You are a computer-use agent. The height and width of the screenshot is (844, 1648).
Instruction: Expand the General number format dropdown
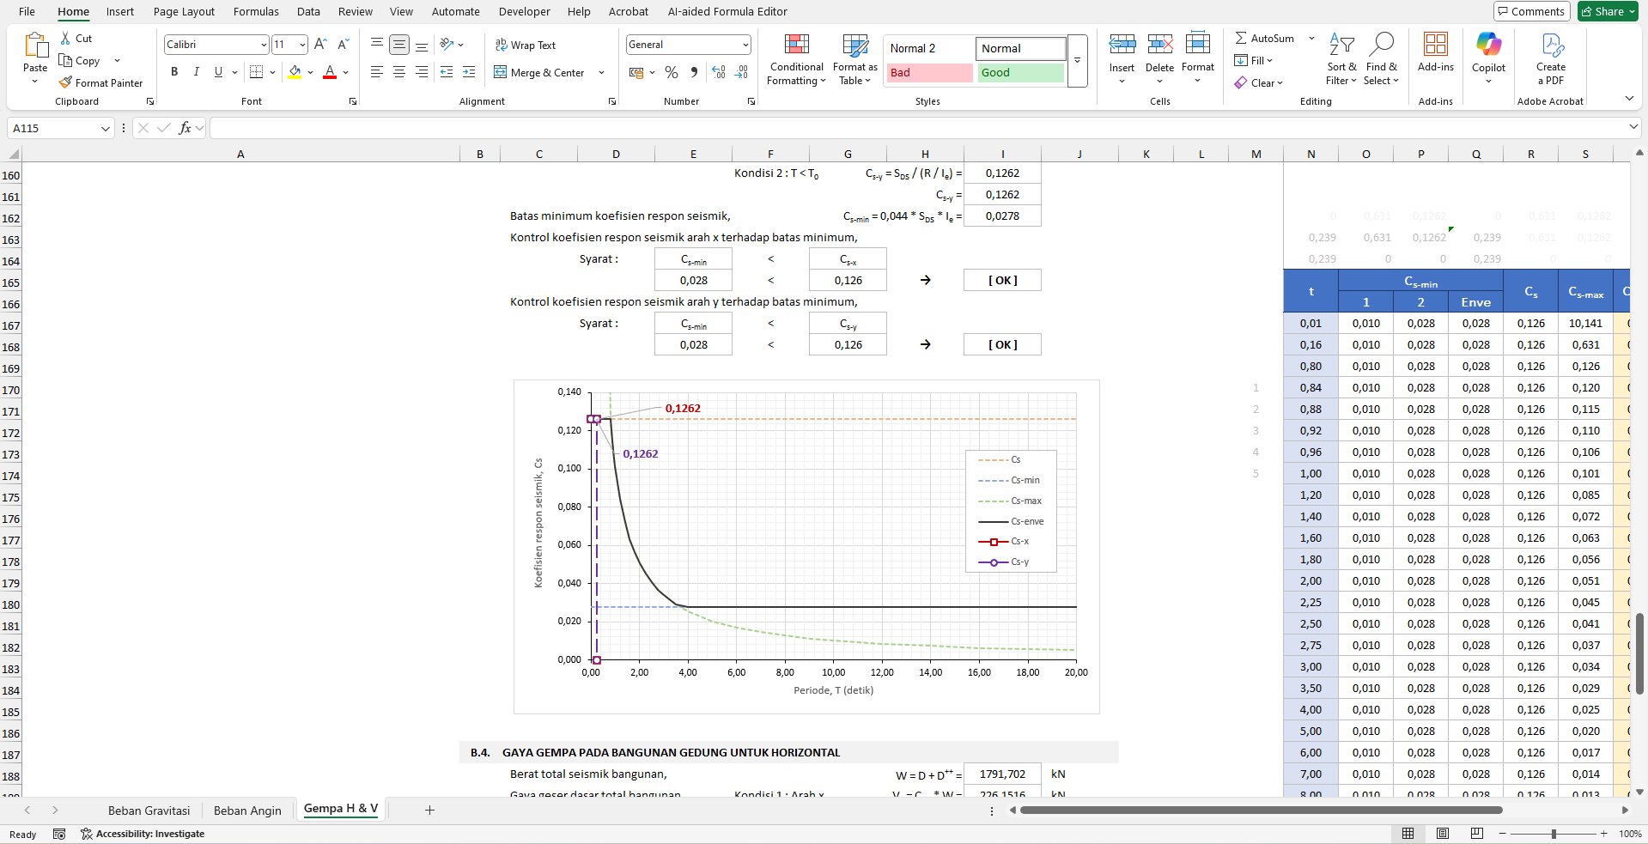(745, 45)
